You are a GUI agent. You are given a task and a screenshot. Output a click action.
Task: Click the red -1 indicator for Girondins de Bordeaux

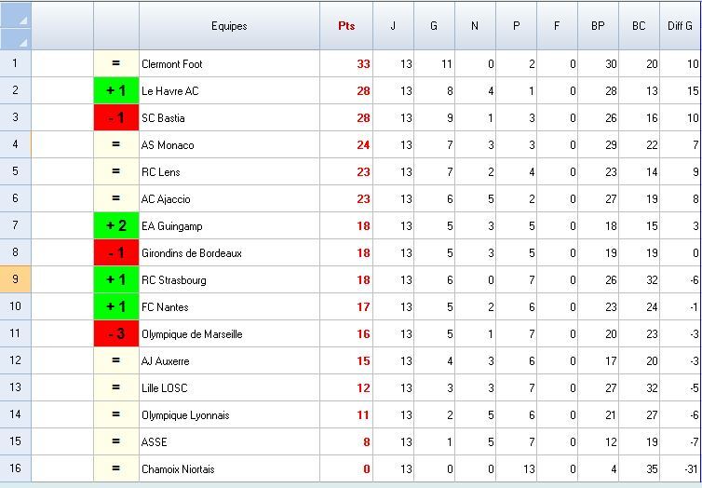pos(116,253)
